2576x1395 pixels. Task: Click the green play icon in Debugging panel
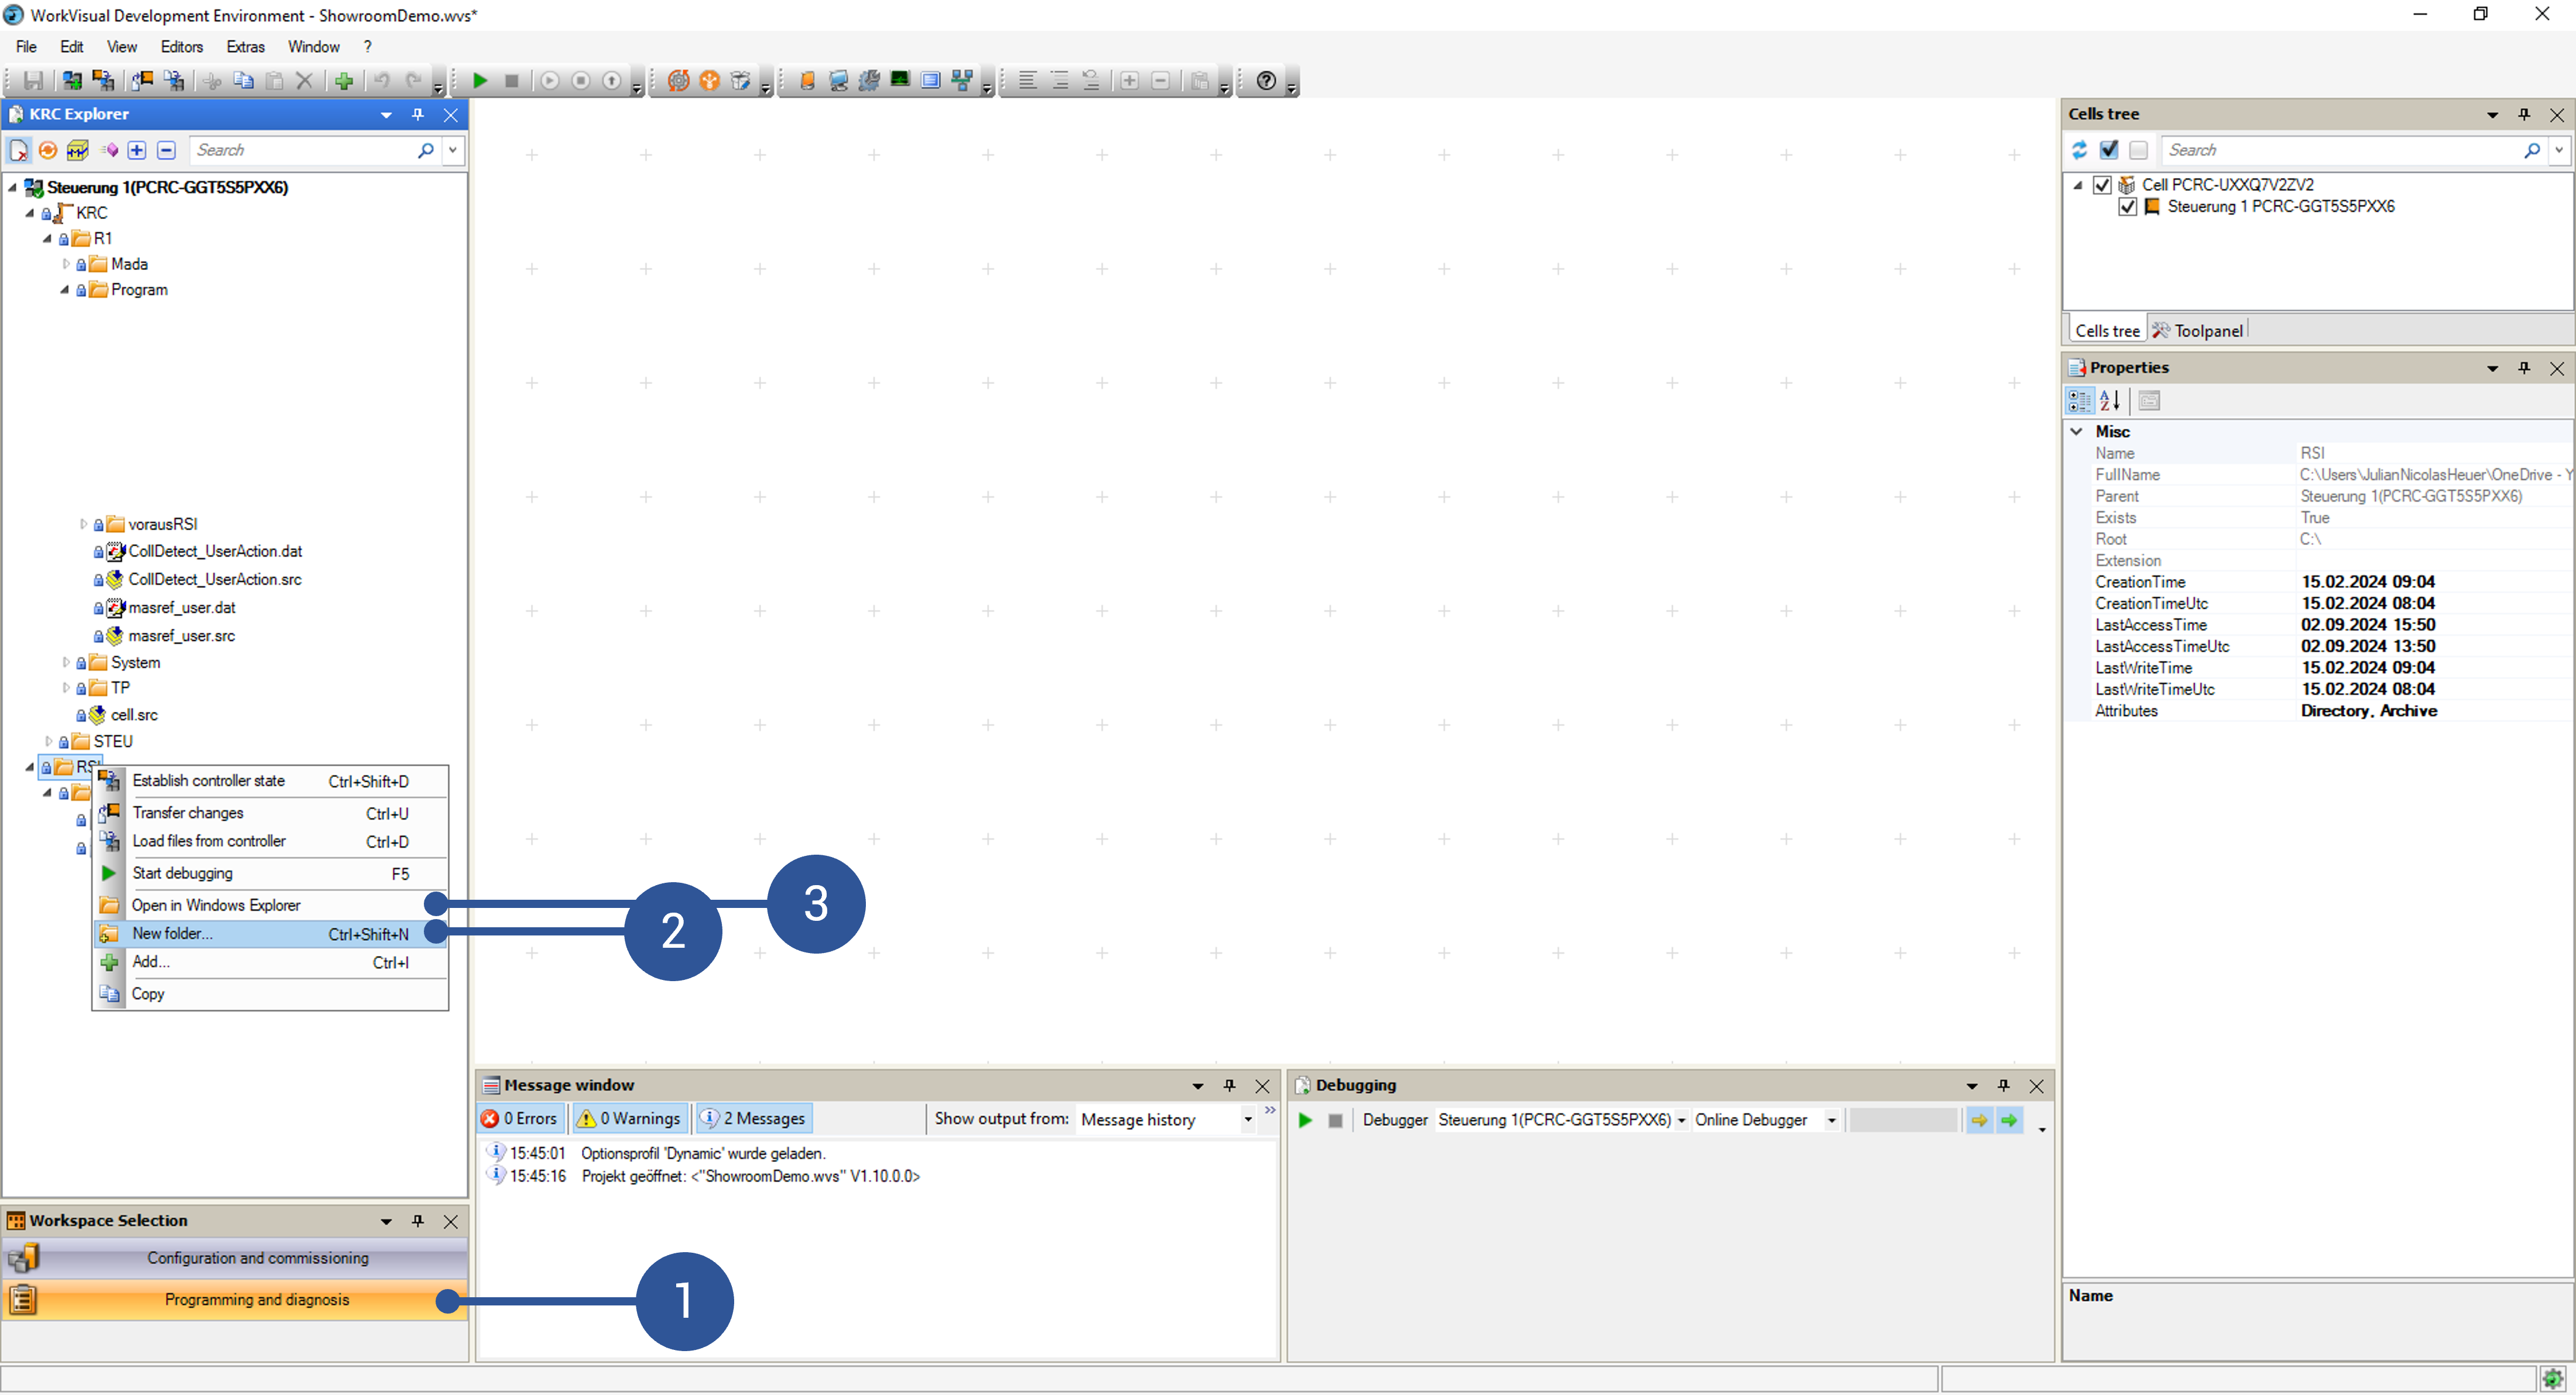point(1305,1120)
